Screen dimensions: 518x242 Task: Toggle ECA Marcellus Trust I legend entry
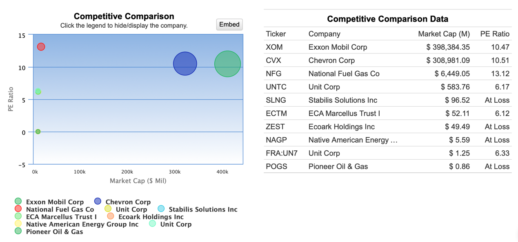56,217
